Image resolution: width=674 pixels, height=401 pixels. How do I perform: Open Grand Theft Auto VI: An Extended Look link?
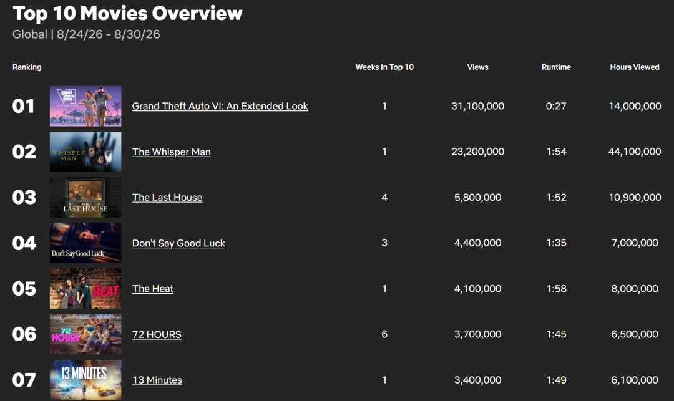[220, 106]
